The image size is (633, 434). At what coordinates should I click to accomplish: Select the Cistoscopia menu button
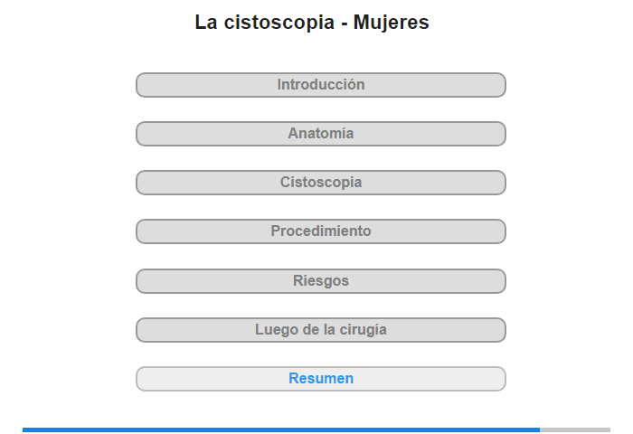point(320,183)
